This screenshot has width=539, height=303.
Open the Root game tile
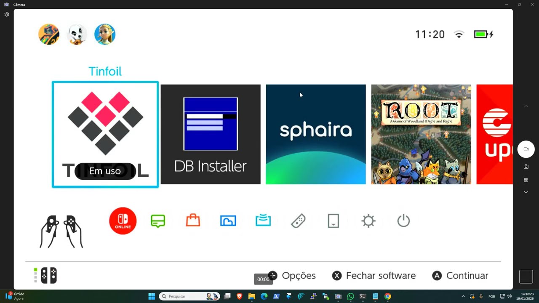[421, 134]
